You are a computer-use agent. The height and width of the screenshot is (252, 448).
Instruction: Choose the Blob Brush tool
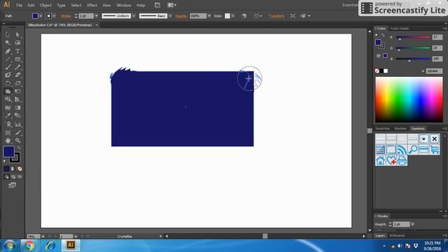coord(8,75)
